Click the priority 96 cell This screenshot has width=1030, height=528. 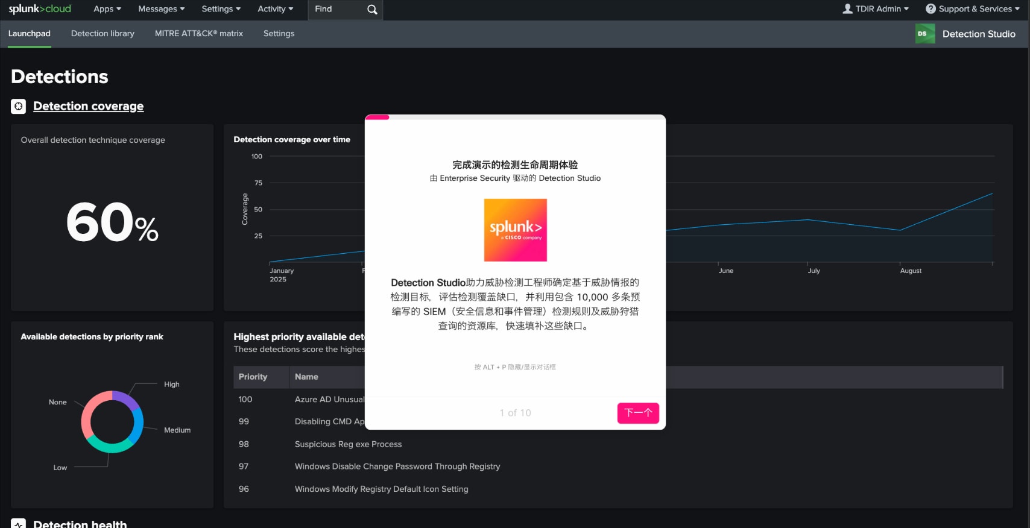244,489
